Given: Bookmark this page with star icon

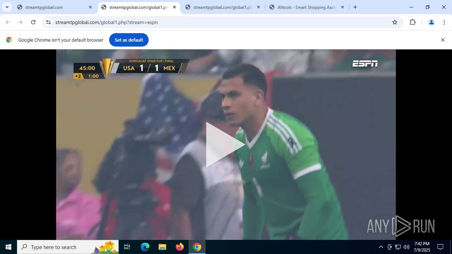Looking at the screenshot, I should [x=395, y=22].
